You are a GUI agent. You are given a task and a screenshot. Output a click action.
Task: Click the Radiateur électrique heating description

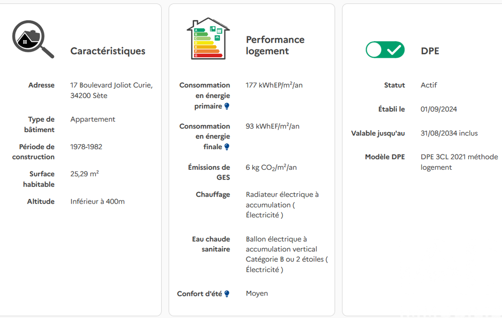tap(282, 204)
